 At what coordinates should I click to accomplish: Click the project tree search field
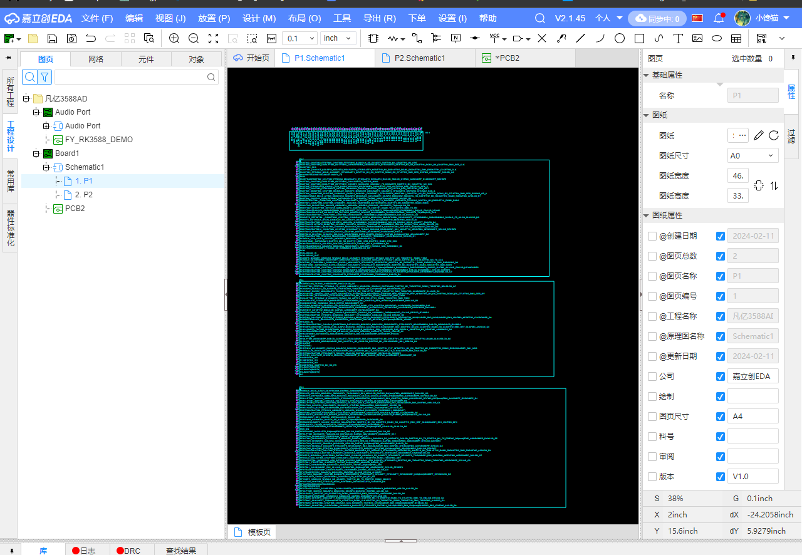pos(132,77)
